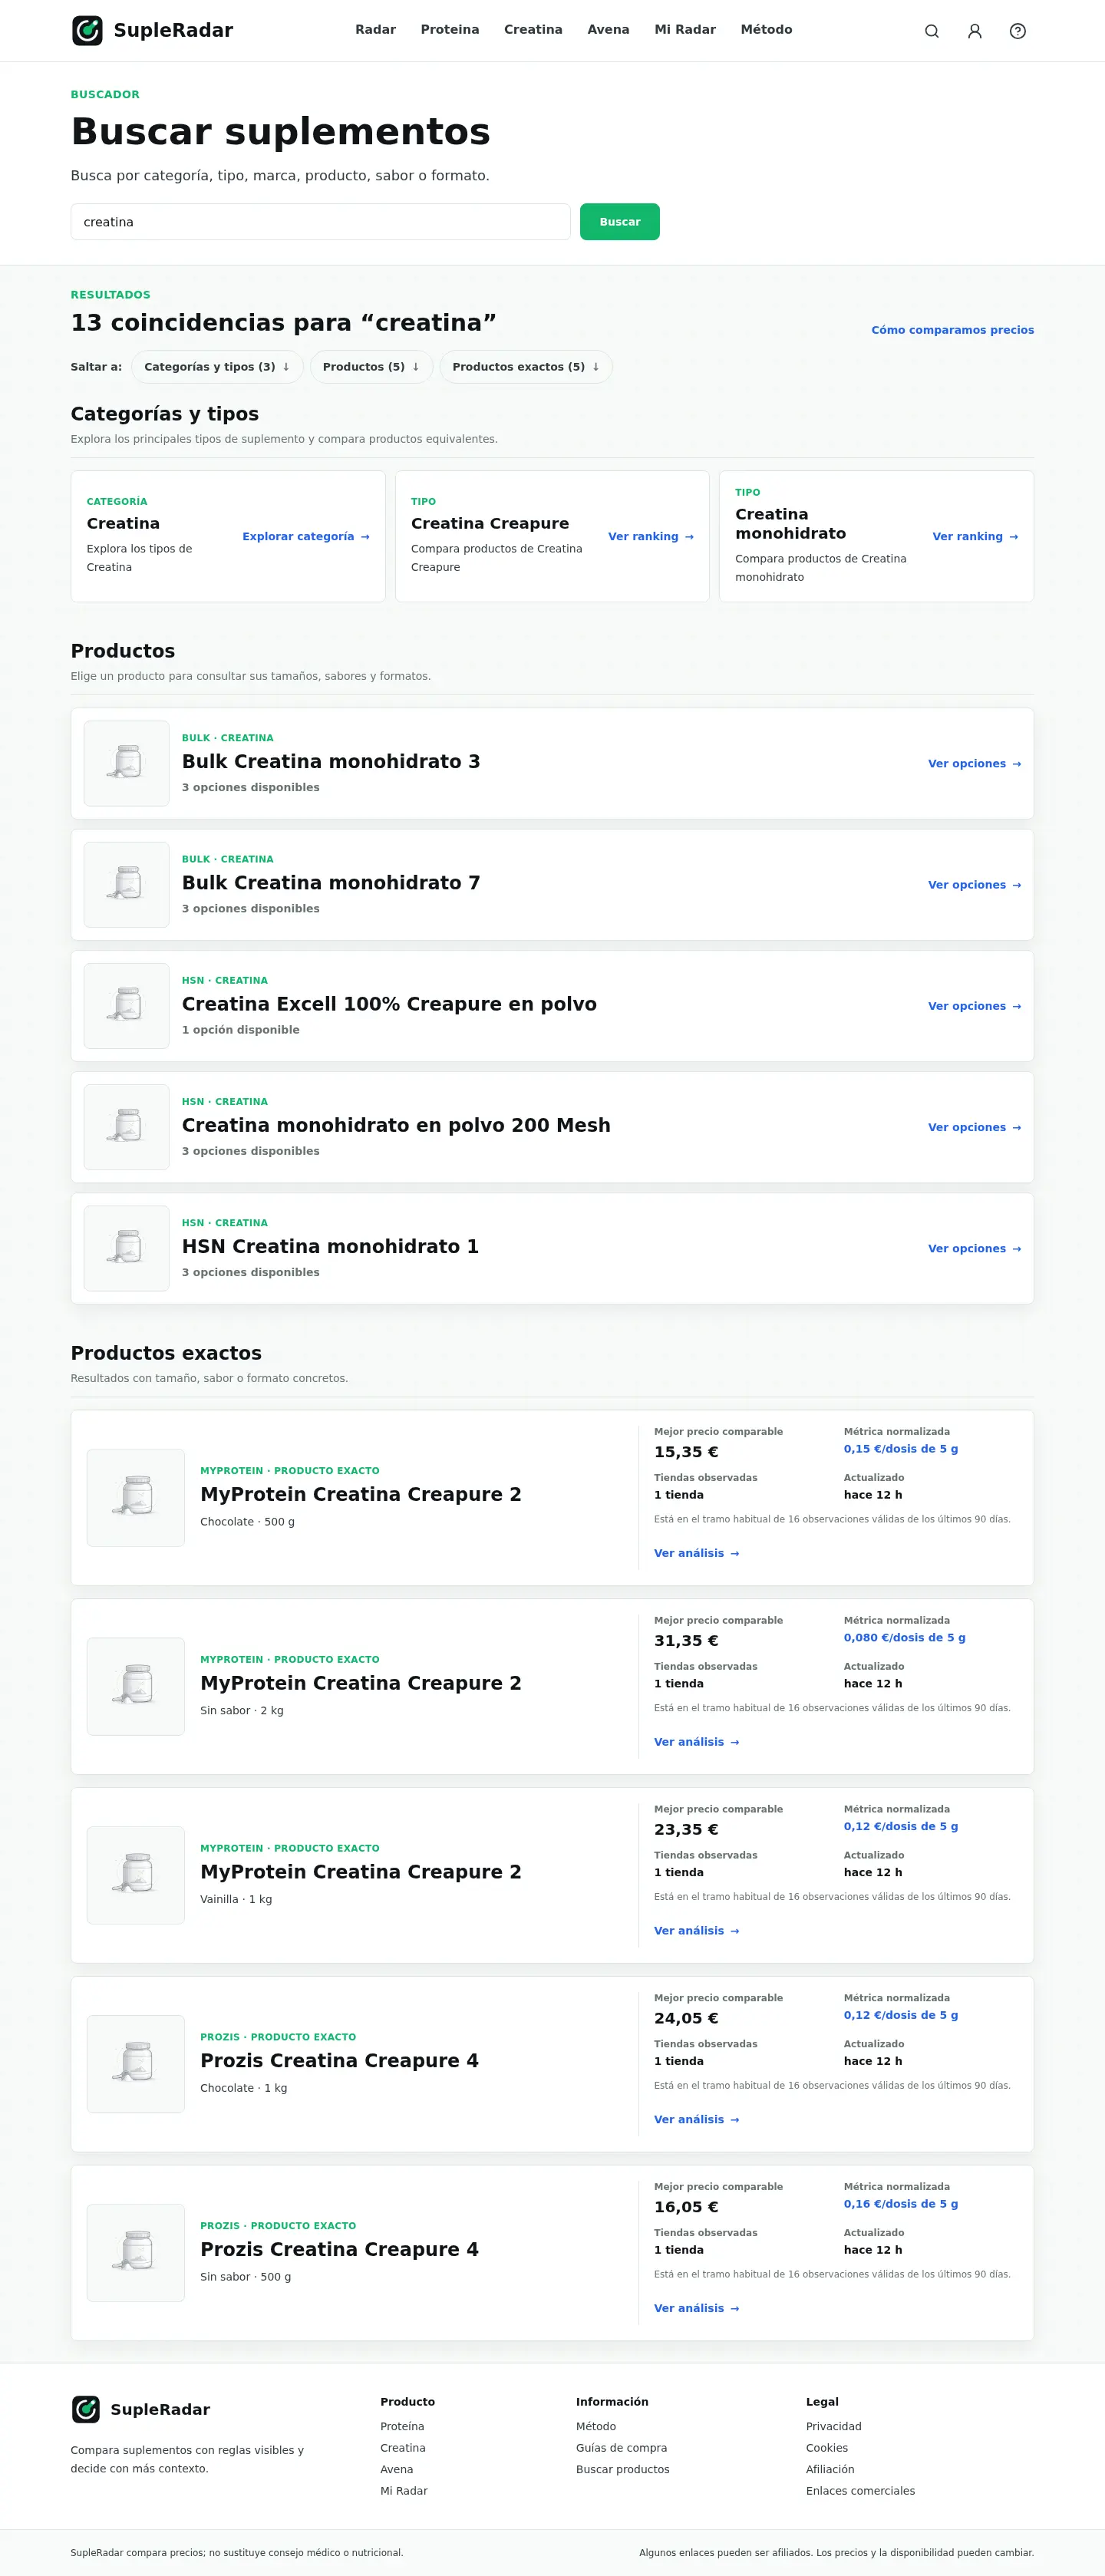The height and width of the screenshot is (2576, 1105).
Task: Open Cómo comparamos precios link
Action: click(x=952, y=330)
